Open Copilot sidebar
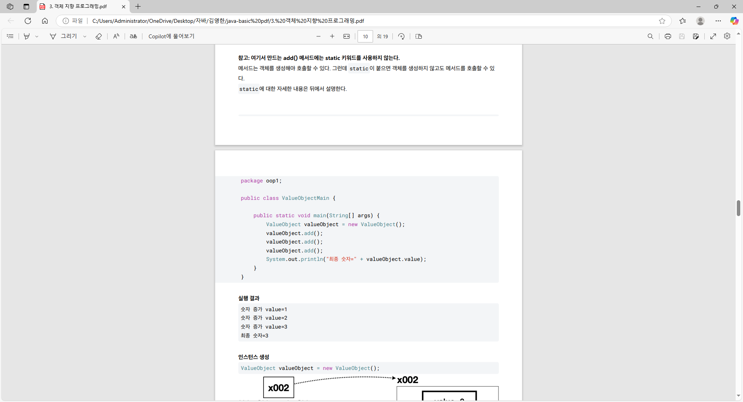 (x=734, y=21)
